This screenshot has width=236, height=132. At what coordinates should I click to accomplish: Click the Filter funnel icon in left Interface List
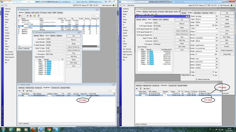click(39, 16)
